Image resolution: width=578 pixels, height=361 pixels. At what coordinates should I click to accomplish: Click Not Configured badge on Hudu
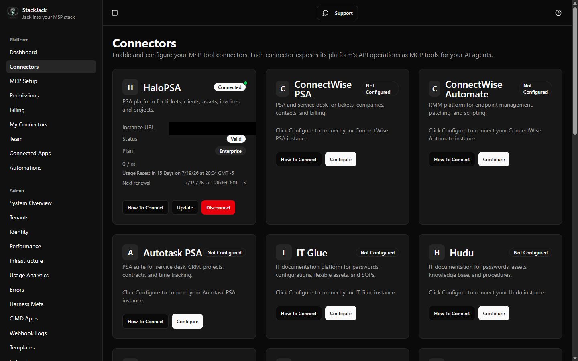coord(531,252)
